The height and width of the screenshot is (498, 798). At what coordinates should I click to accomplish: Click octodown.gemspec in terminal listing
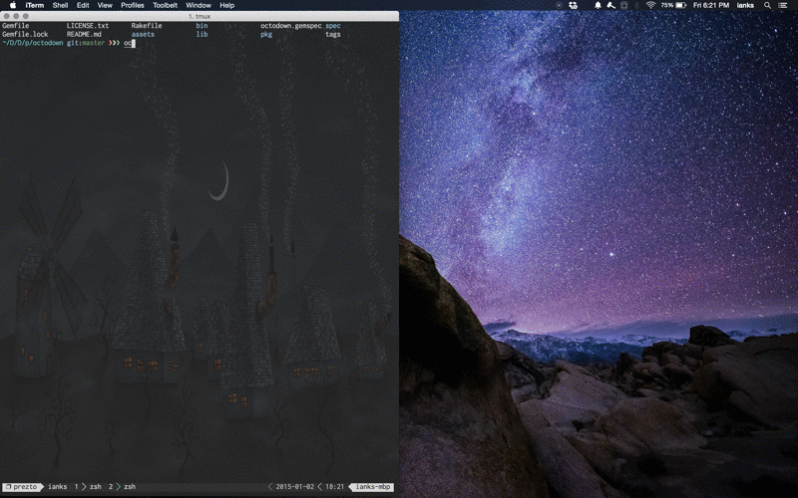pos(291,26)
